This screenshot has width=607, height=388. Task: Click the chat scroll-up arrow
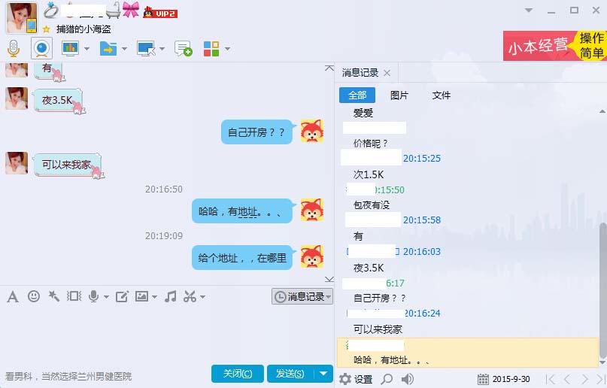click(329, 68)
